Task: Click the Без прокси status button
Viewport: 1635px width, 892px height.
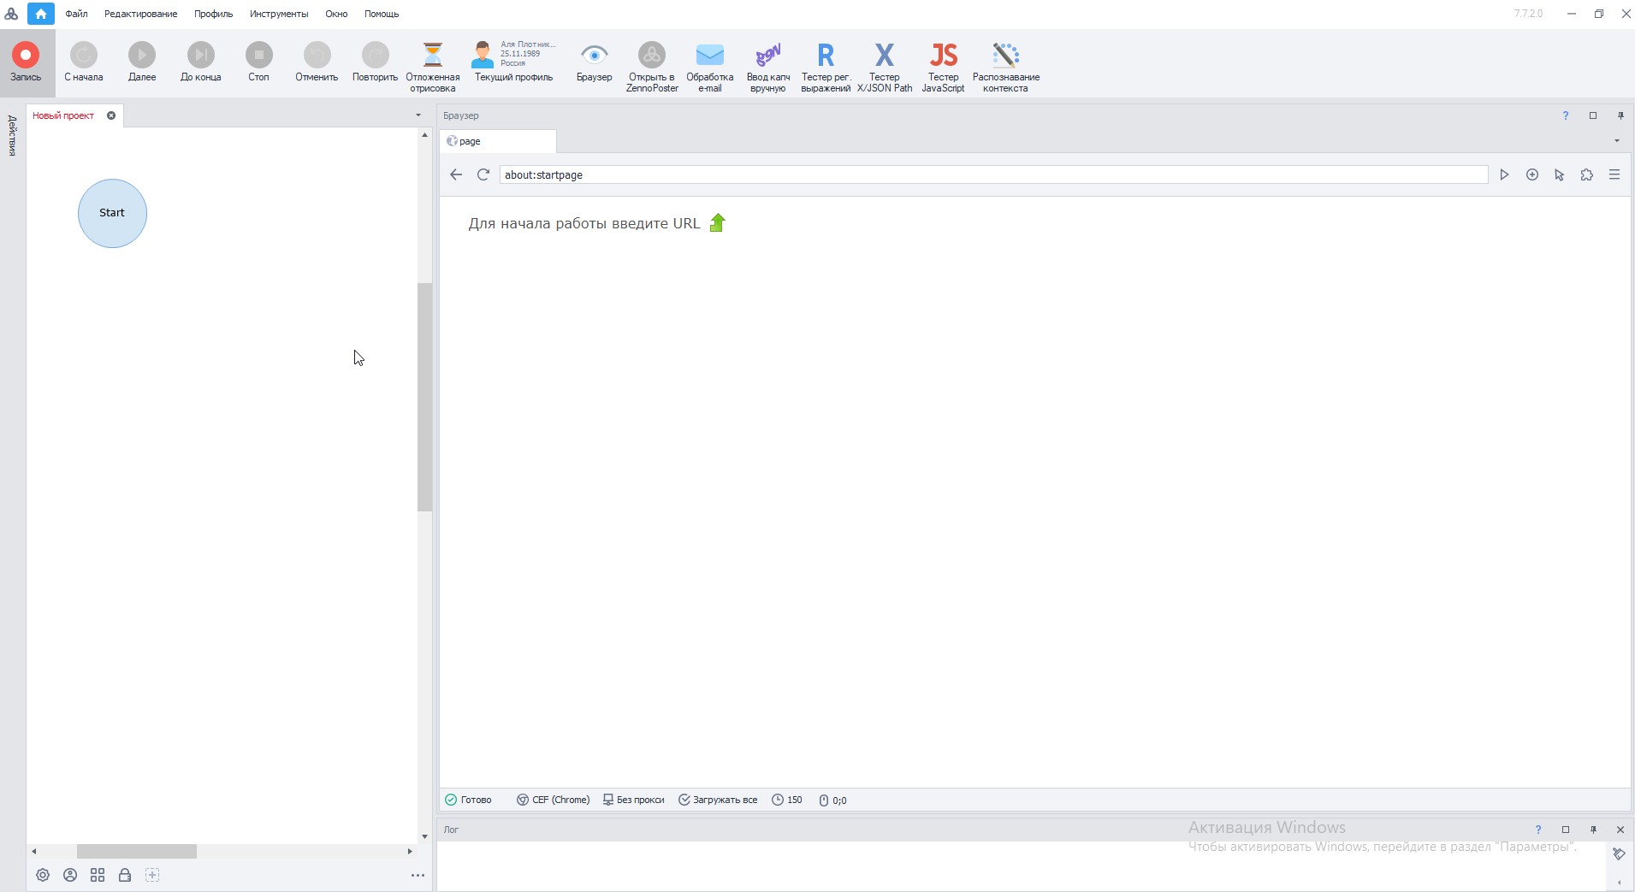Action: click(633, 800)
